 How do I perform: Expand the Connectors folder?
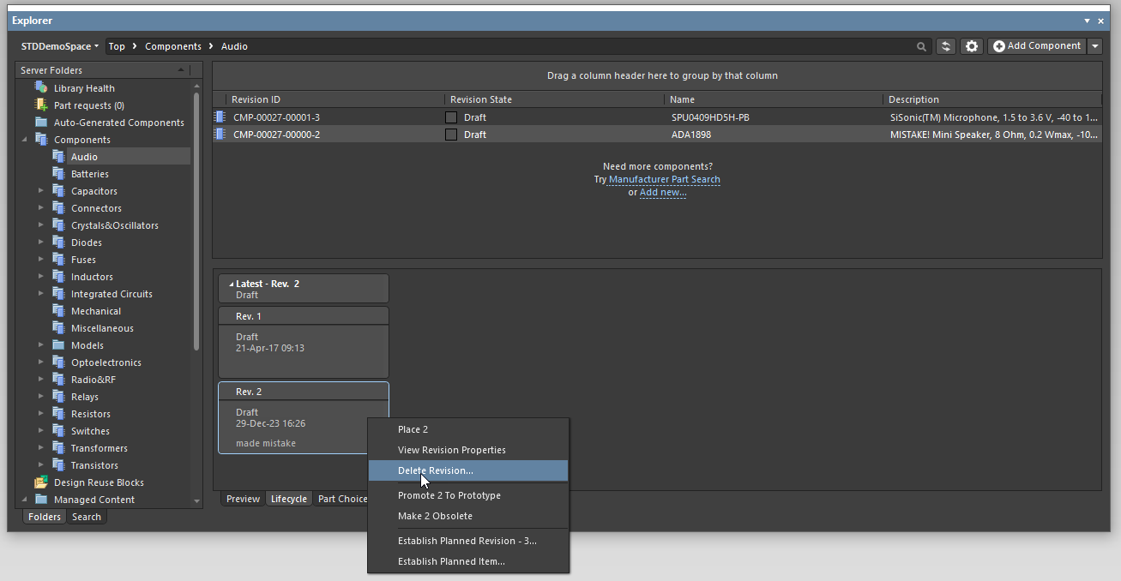(40, 207)
